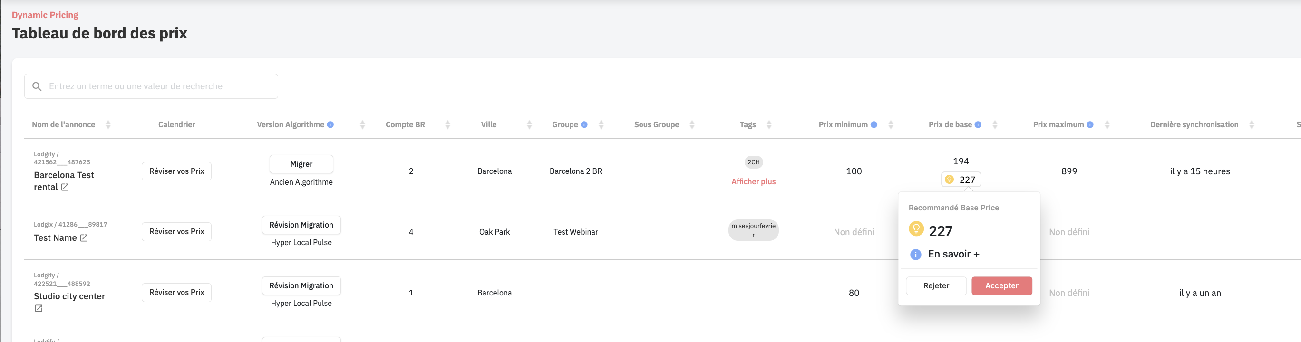The height and width of the screenshot is (342, 1301).
Task: Sort by Version Algorithme column arrows
Action: (x=363, y=124)
